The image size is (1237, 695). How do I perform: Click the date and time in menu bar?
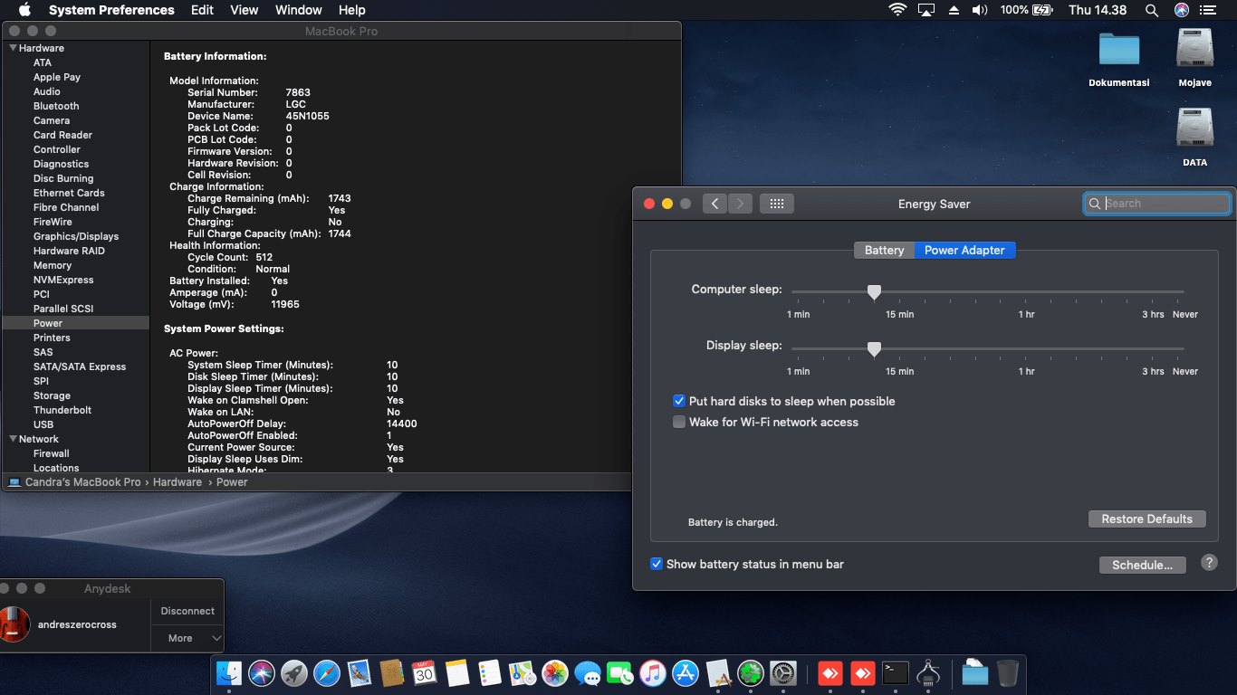1098,10
